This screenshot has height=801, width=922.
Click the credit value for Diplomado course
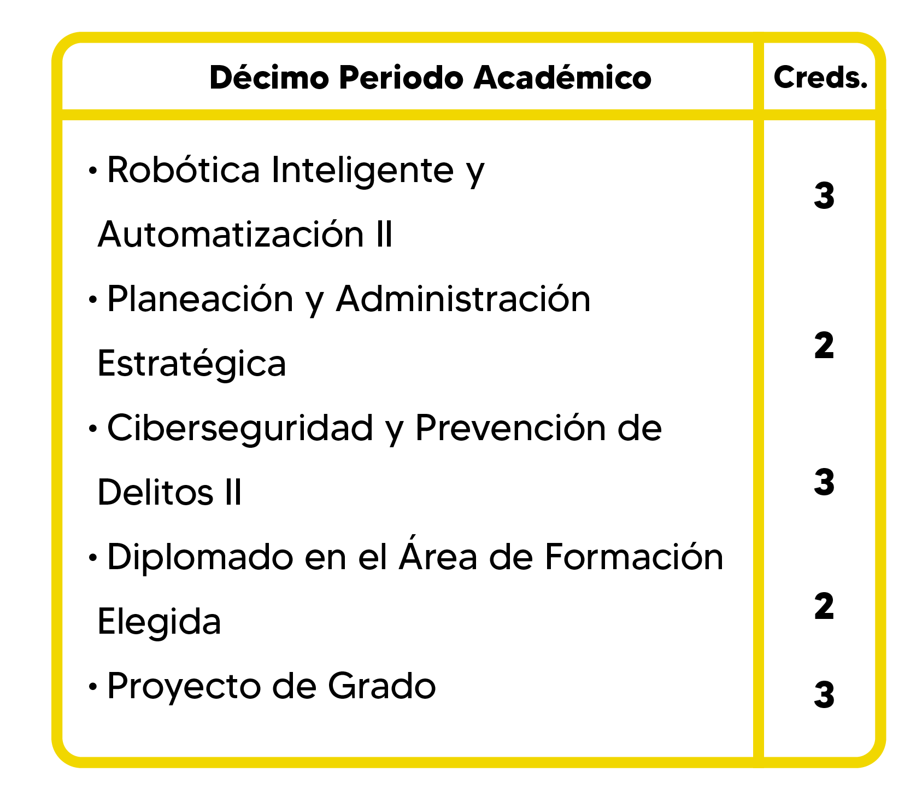pyautogui.click(x=824, y=606)
